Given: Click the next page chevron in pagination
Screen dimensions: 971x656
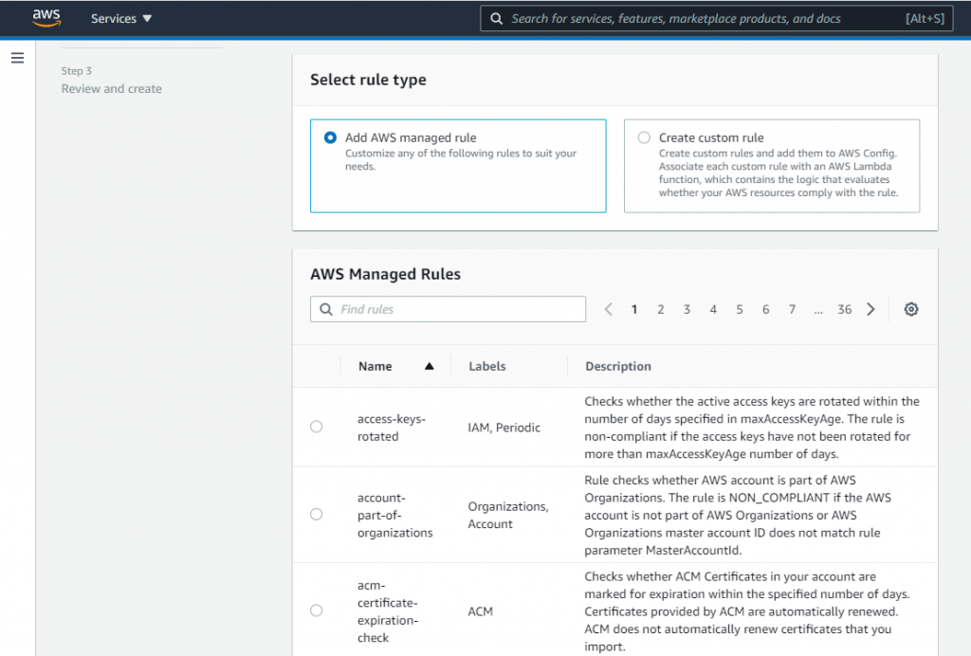Looking at the screenshot, I should 870,309.
